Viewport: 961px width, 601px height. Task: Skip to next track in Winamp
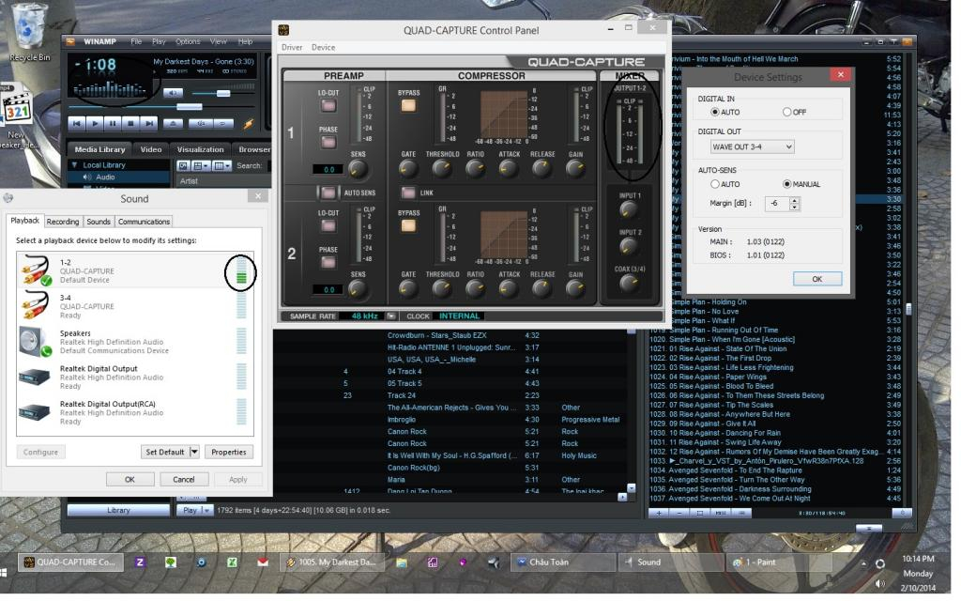click(149, 123)
